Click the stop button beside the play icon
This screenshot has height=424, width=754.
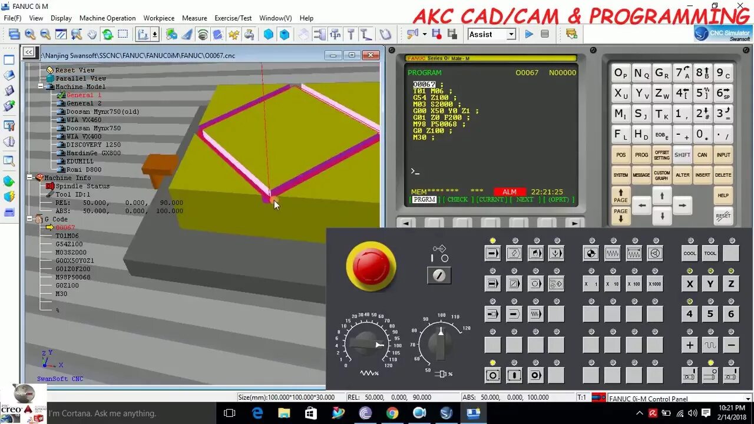pyautogui.click(x=545, y=34)
